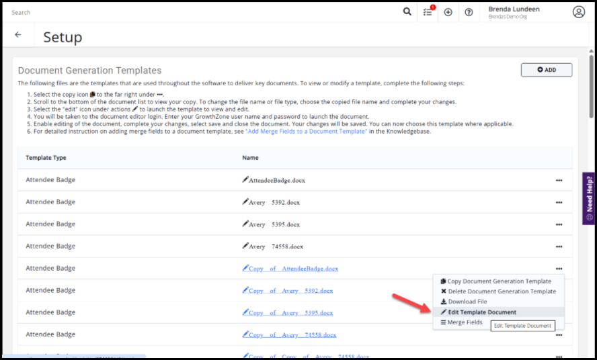597x360 pixels.
Task: Open the user profile avatar icon
Action: coord(578,12)
